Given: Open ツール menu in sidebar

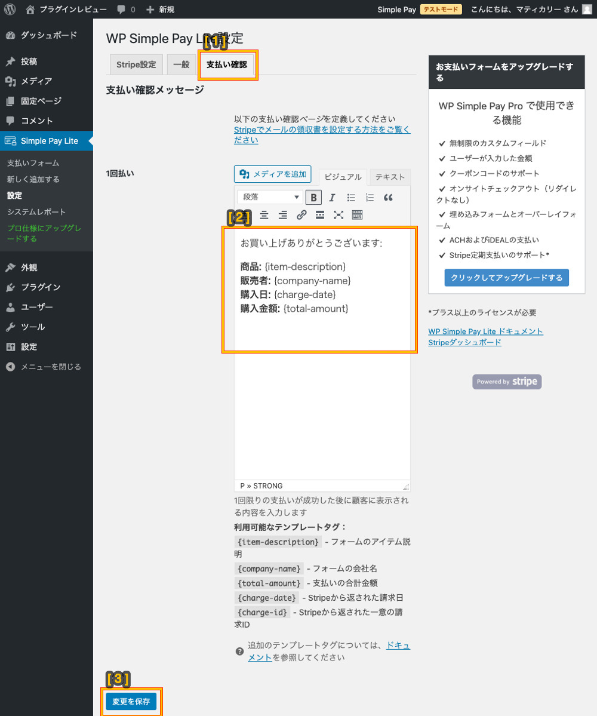Looking at the screenshot, I should coord(47,327).
